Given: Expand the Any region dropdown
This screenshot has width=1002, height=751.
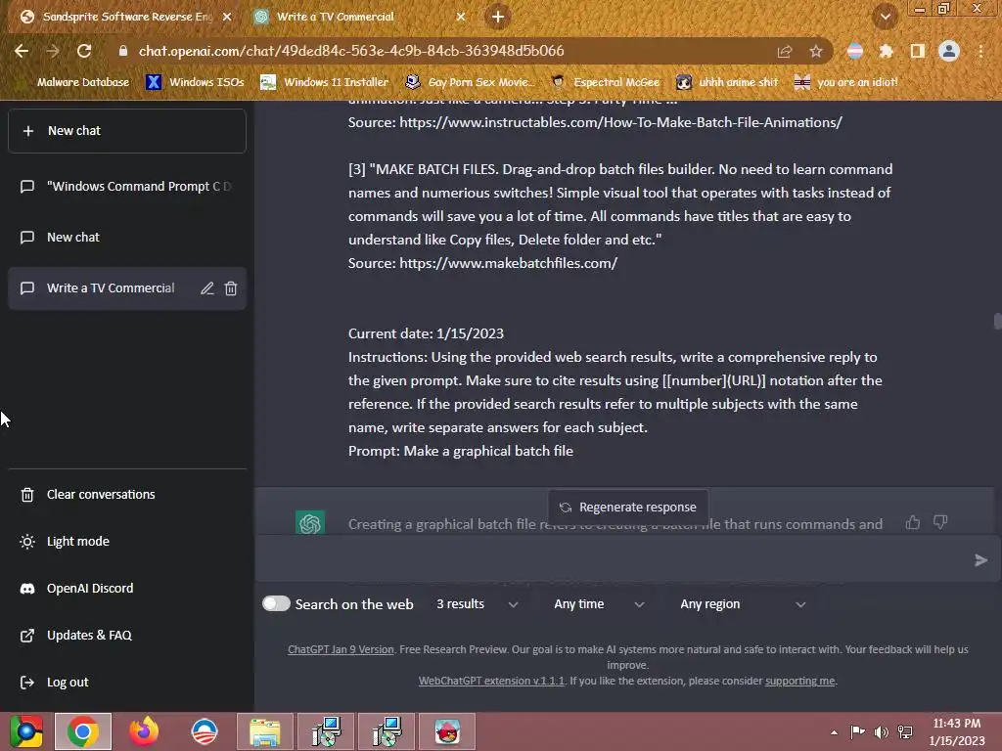Looking at the screenshot, I should [742, 604].
